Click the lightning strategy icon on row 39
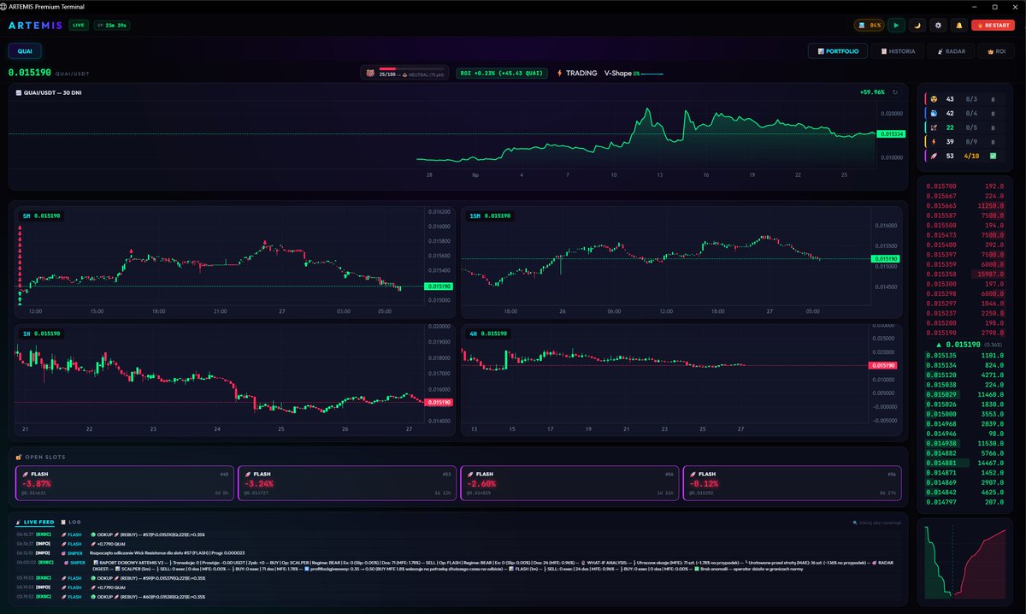The image size is (1026, 614). point(934,142)
